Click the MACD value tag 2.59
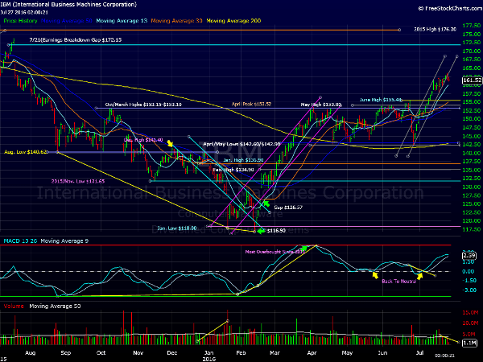 (x=469, y=256)
